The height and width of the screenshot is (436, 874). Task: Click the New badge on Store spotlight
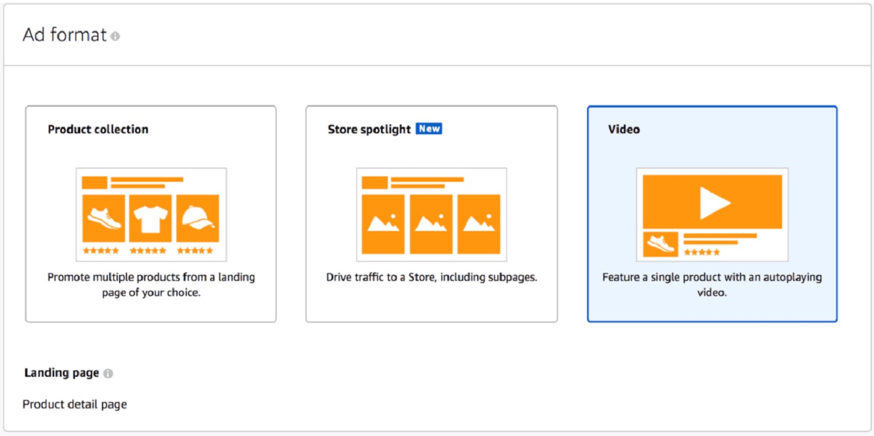click(x=428, y=129)
